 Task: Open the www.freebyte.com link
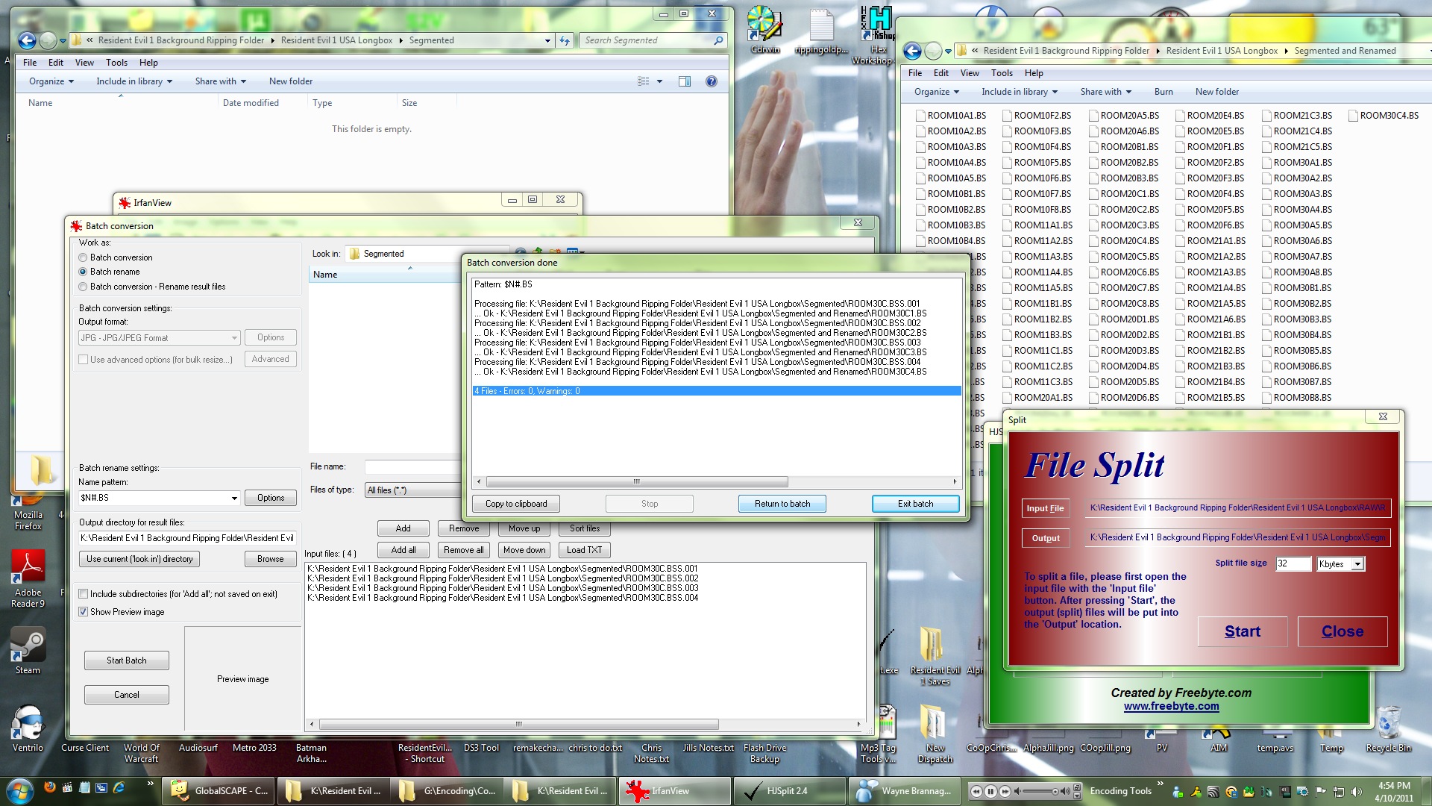pyautogui.click(x=1171, y=706)
